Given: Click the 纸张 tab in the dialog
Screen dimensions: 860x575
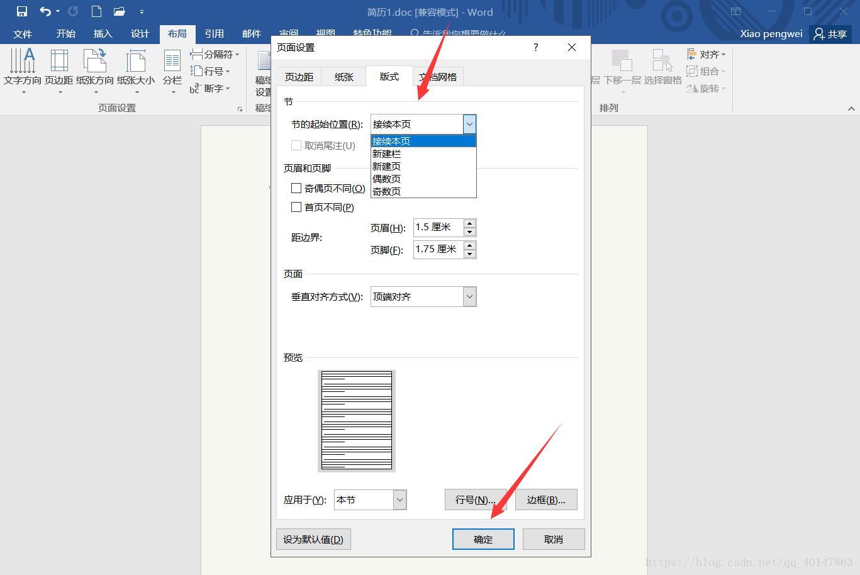Looking at the screenshot, I should 343,77.
